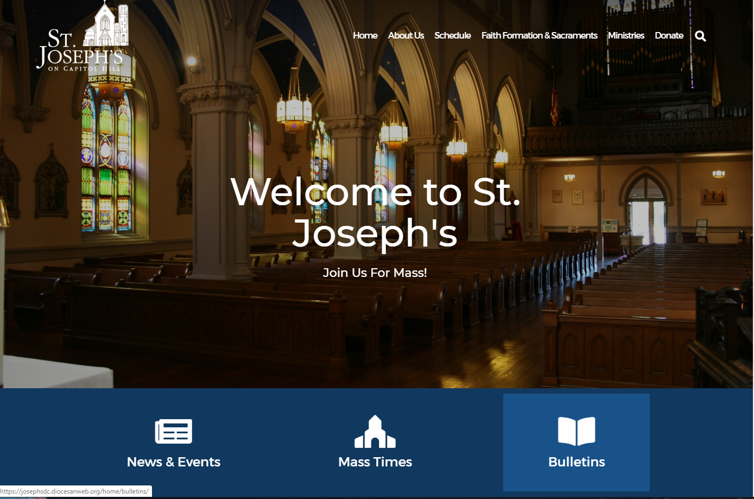
Task: Open the Mass Times text link
Action: point(375,462)
